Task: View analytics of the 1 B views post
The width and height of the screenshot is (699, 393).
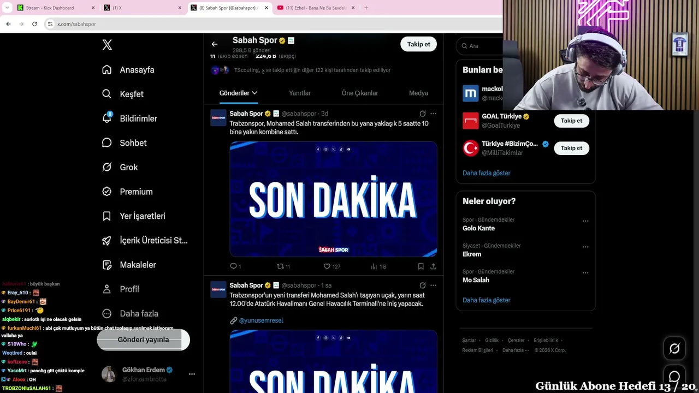Action: pos(378,266)
